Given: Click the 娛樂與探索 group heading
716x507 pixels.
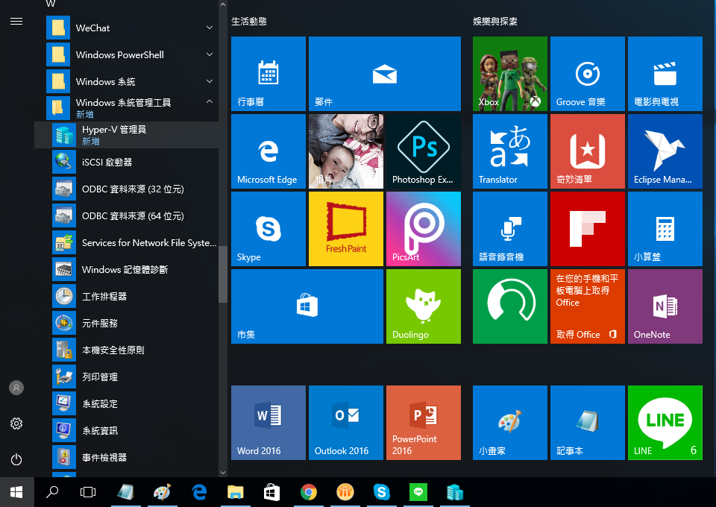Looking at the screenshot, I should point(495,22).
